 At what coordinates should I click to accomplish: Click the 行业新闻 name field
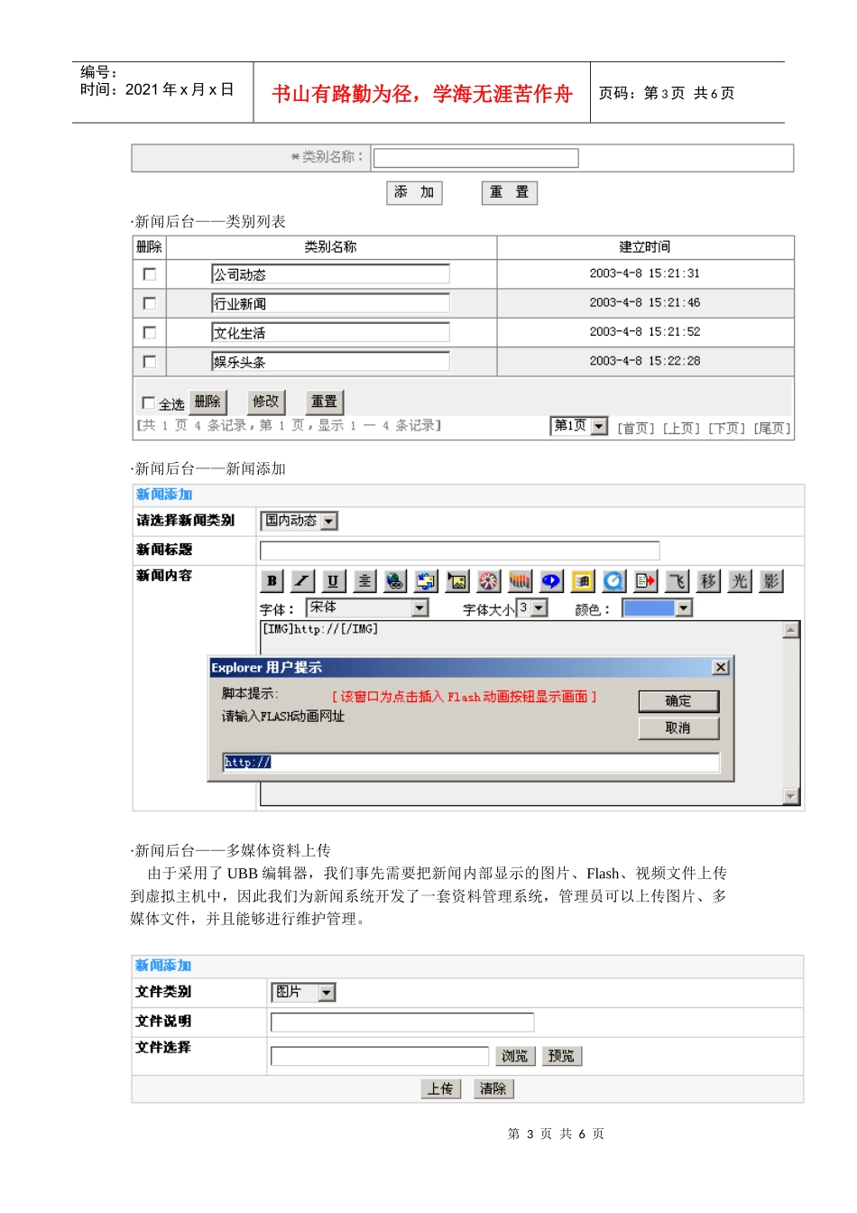click(330, 303)
